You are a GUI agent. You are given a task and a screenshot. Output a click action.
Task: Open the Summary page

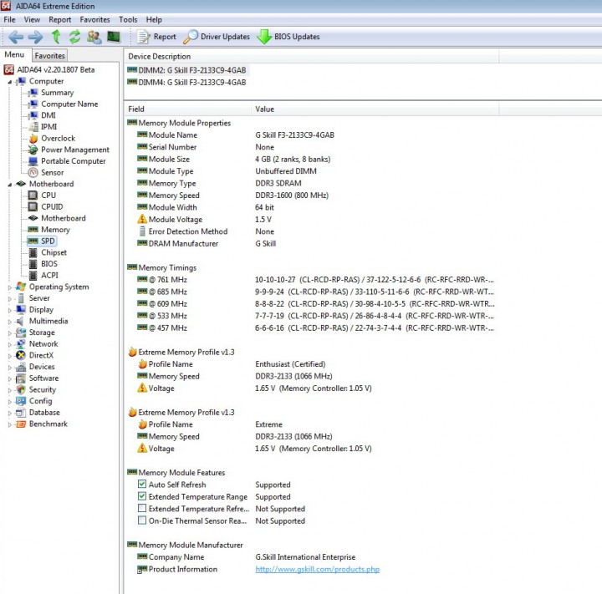click(x=57, y=93)
